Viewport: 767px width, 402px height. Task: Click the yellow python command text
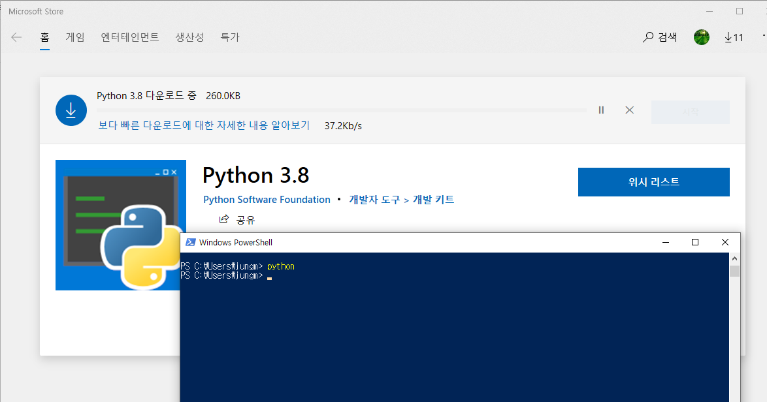281,266
